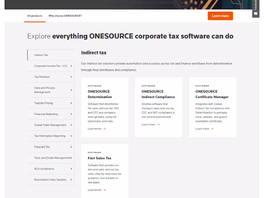
Task: Open Learn more for Fast Sales Tax
Action: pyautogui.click(x=97, y=190)
